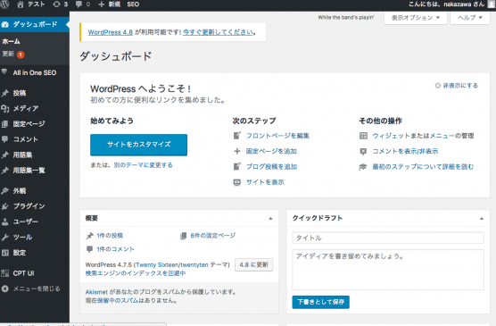
Task: Open フロントページを編集 link
Action: click(277, 136)
